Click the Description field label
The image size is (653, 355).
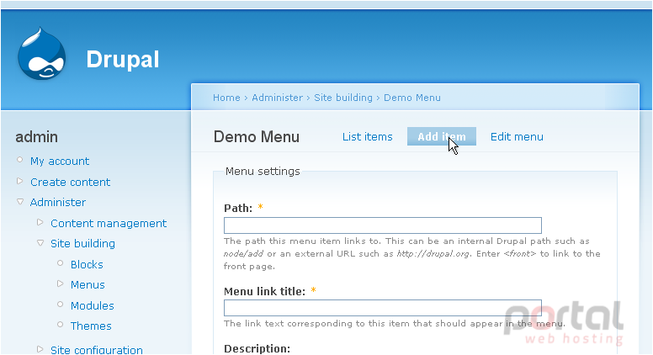(x=257, y=349)
